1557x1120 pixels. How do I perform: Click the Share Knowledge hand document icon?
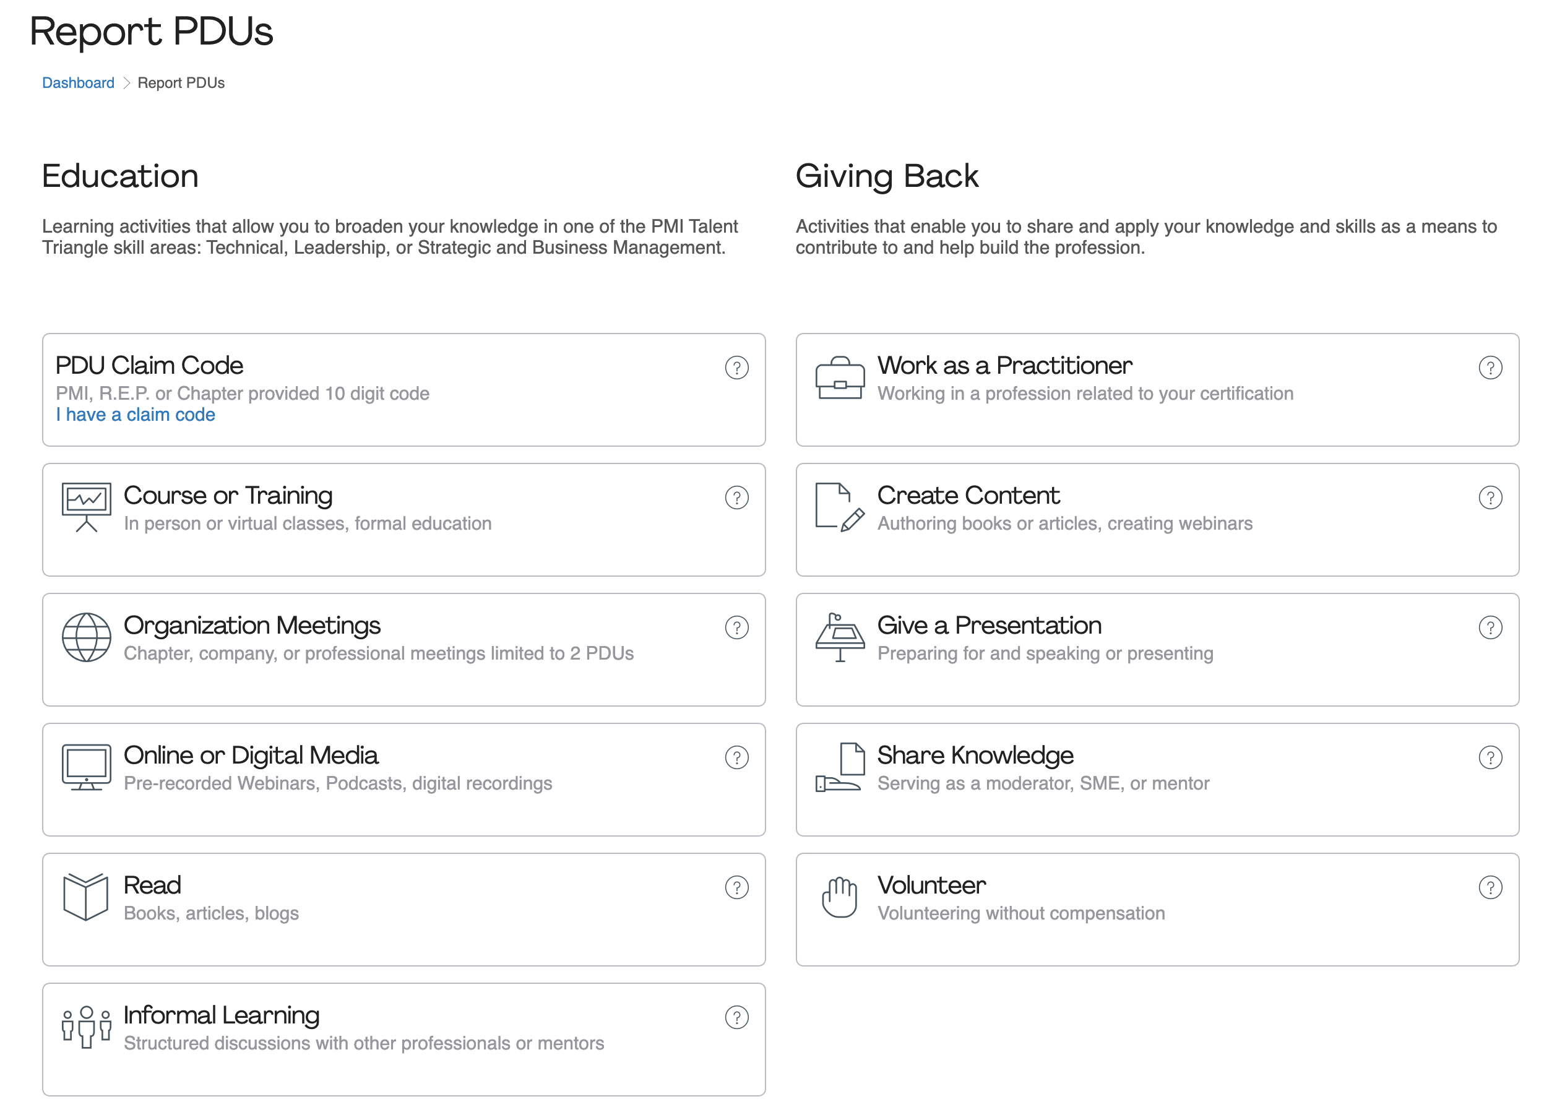coord(840,767)
